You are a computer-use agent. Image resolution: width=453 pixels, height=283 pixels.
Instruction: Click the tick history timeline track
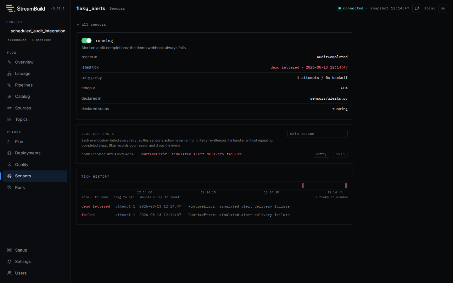point(215,186)
